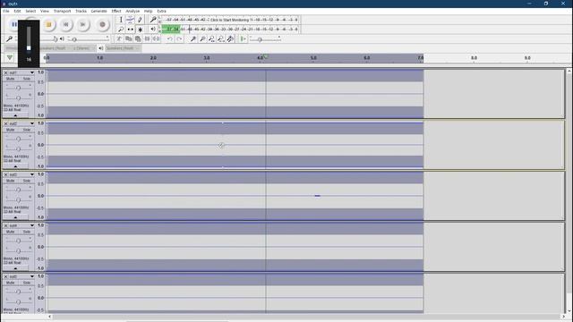Click the mixer toolbar speaker icon

coord(62,38)
